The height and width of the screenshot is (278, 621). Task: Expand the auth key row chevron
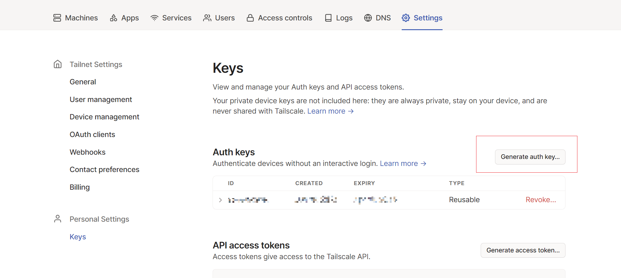pos(220,200)
